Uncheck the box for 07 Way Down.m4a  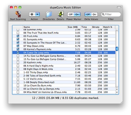click(18, 46)
